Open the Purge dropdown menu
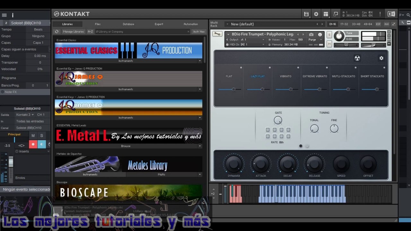411x231 pixels. point(315,40)
